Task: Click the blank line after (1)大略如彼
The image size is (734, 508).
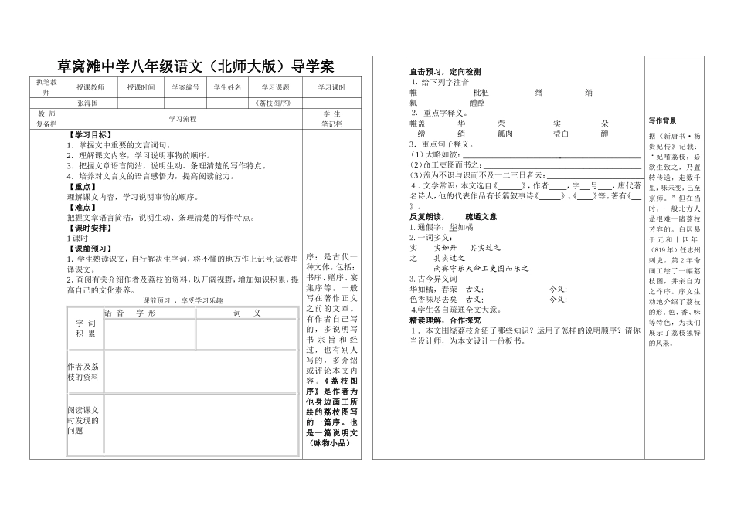Action: [x=552, y=156]
